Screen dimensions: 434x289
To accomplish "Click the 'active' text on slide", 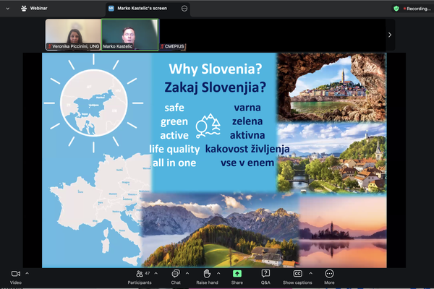I will tap(174, 136).
